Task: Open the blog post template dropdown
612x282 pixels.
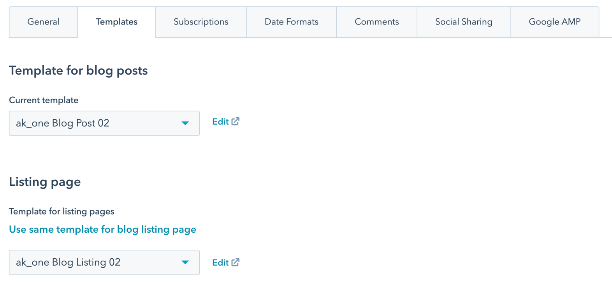Action: click(104, 123)
